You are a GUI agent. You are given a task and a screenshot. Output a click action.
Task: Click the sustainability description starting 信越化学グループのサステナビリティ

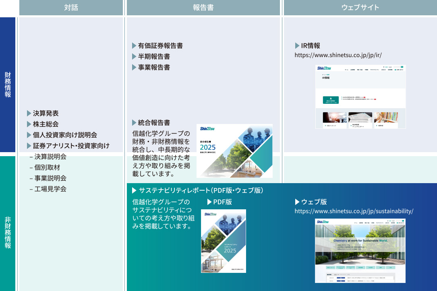click(163, 214)
